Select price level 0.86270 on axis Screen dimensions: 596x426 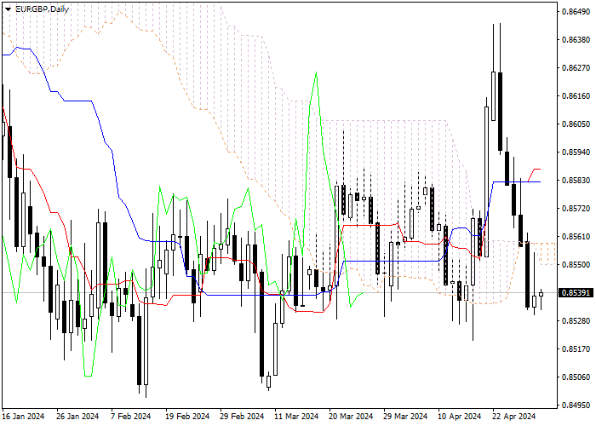coord(576,68)
